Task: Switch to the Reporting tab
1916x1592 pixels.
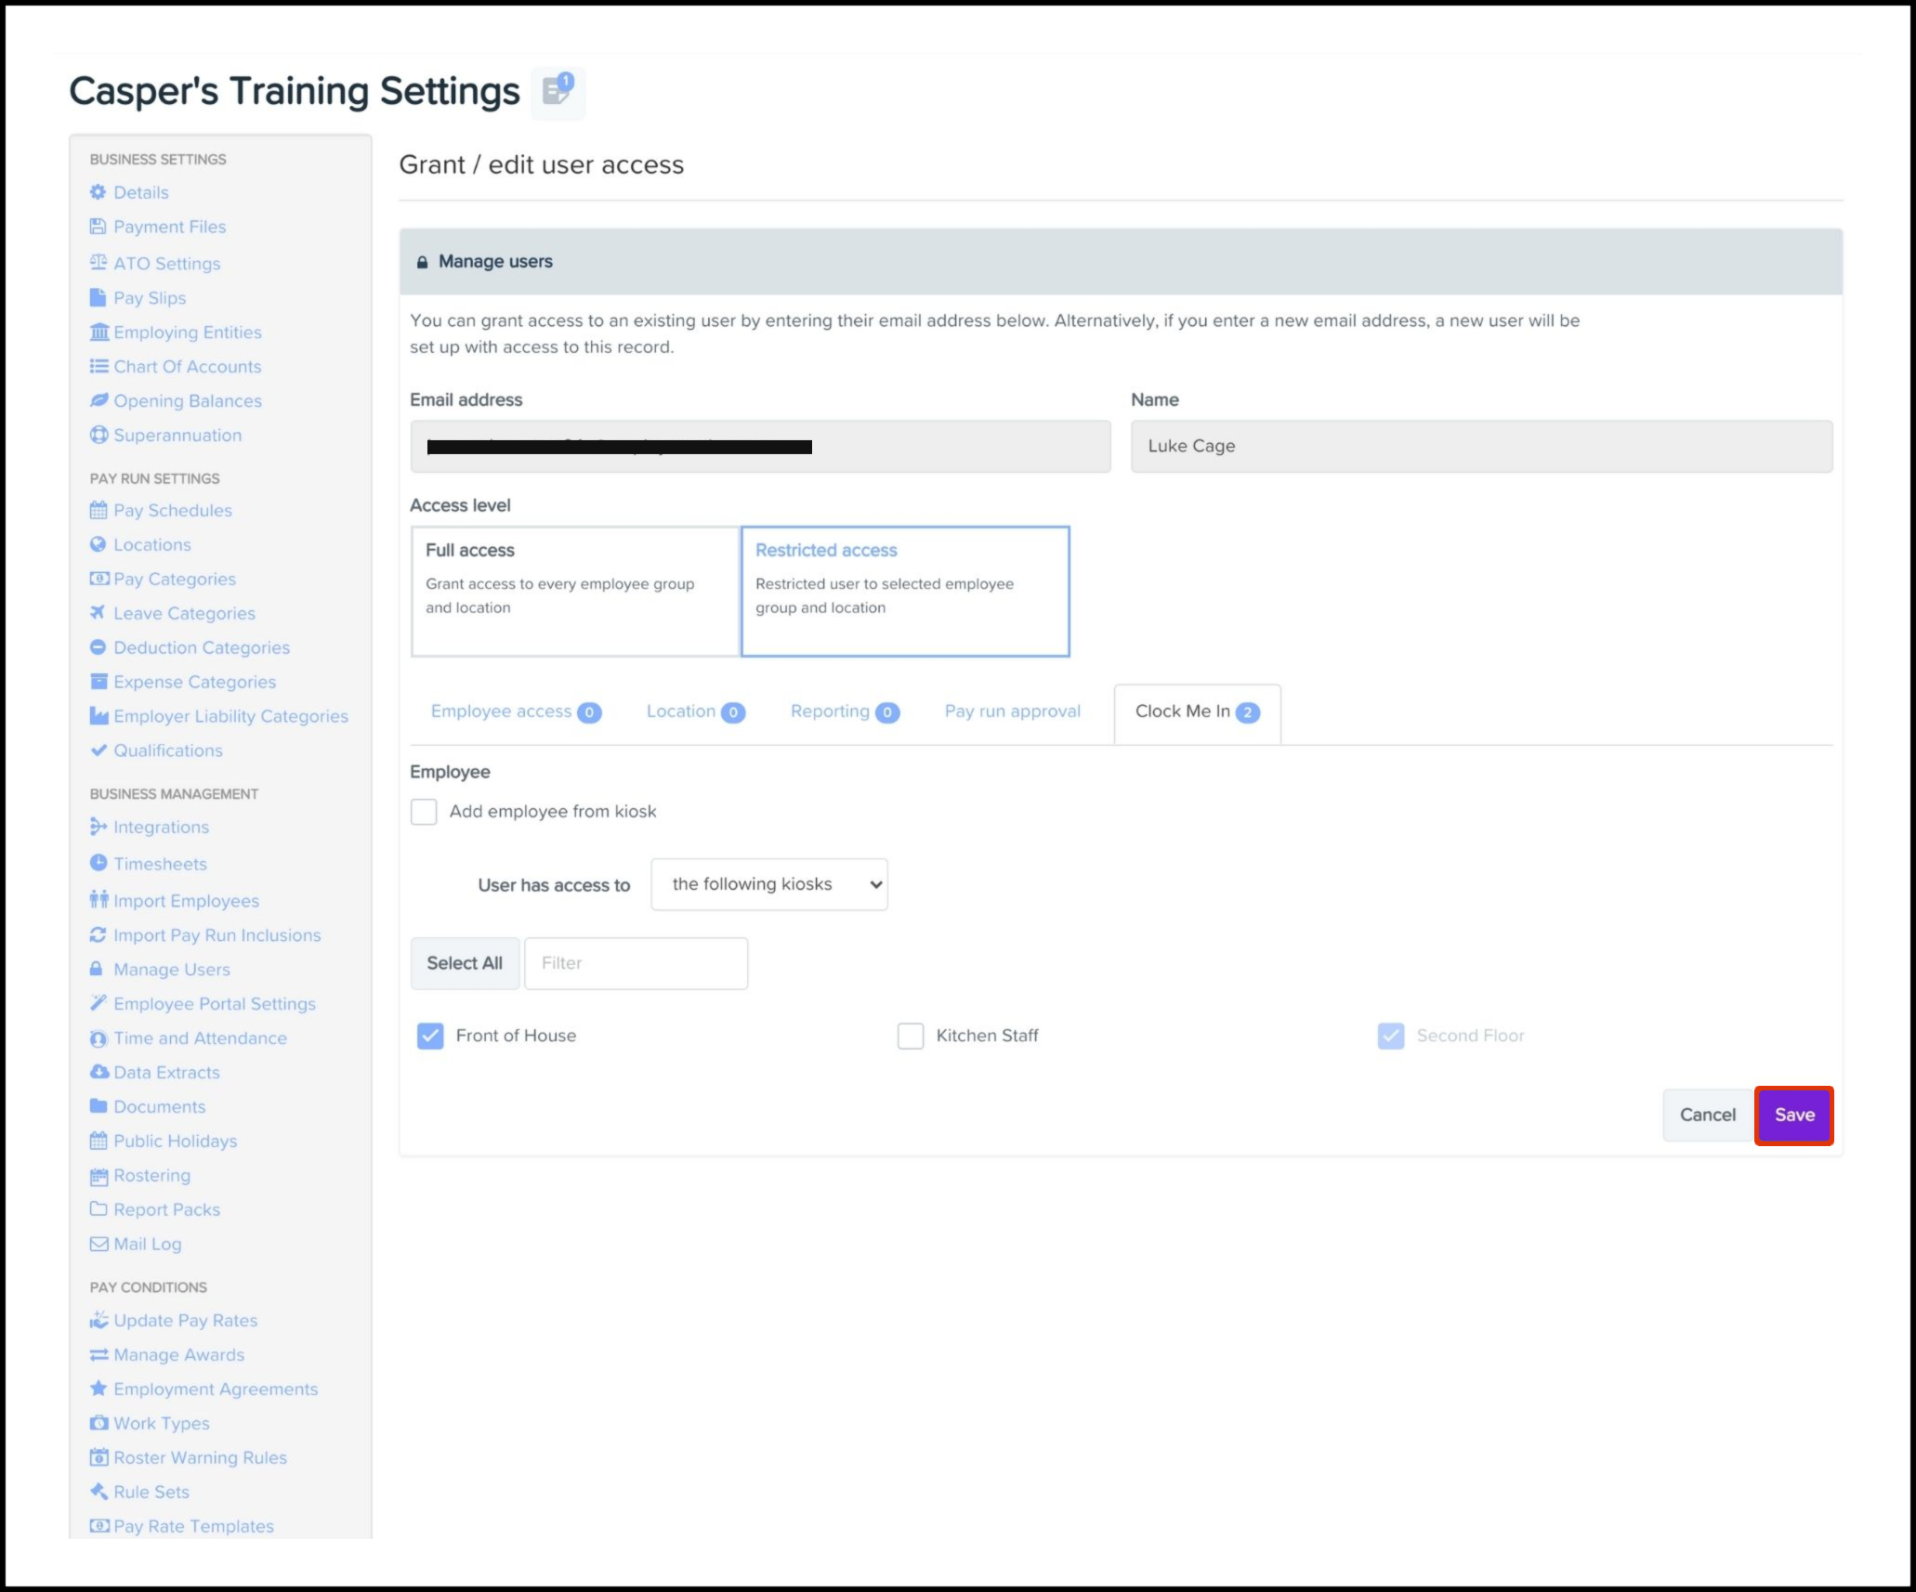Action: (844, 711)
